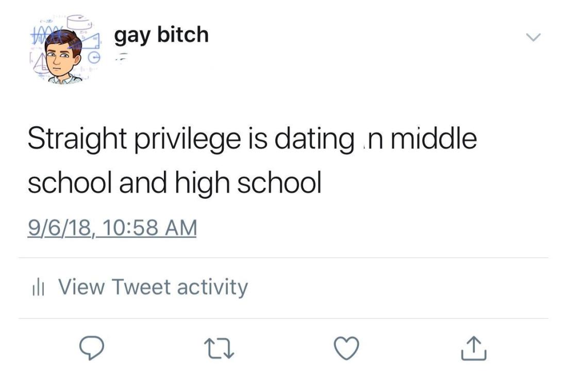Click the date "9/6/18" under the tweet

point(55,228)
